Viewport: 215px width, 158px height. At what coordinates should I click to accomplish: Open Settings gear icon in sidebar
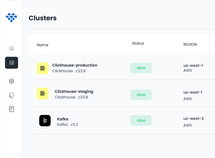pos(11,81)
